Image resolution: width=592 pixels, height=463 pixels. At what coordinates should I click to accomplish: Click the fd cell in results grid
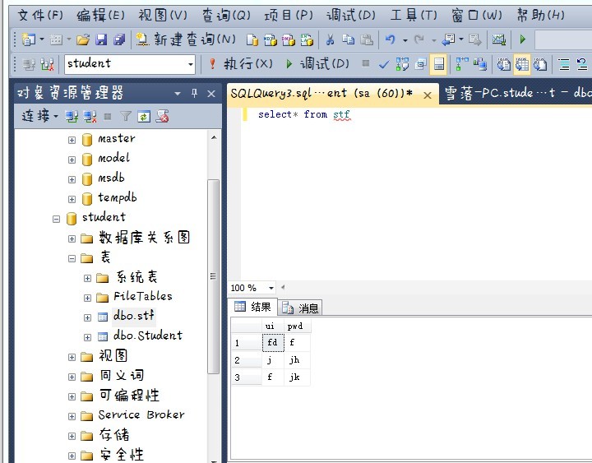click(x=273, y=343)
